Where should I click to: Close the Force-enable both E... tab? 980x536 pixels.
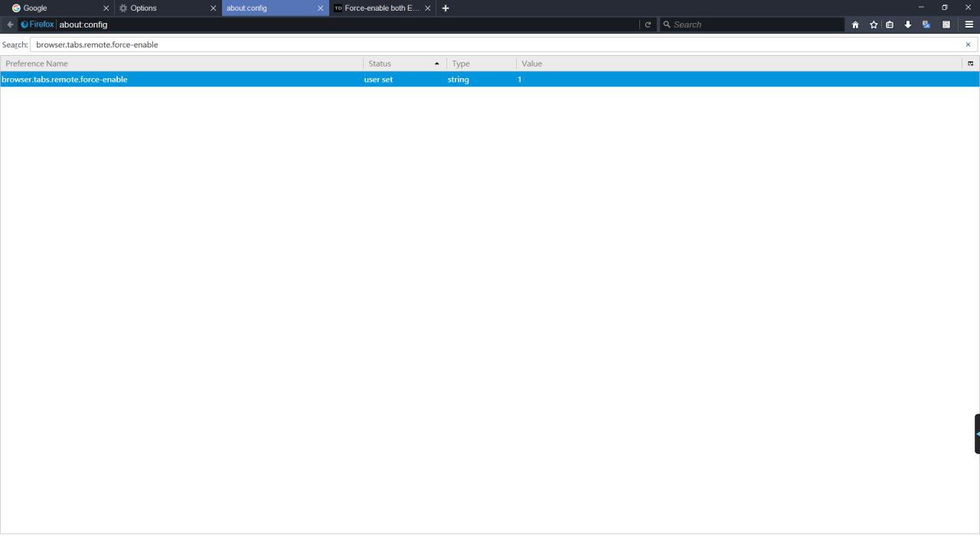click(x=427, y=8)
